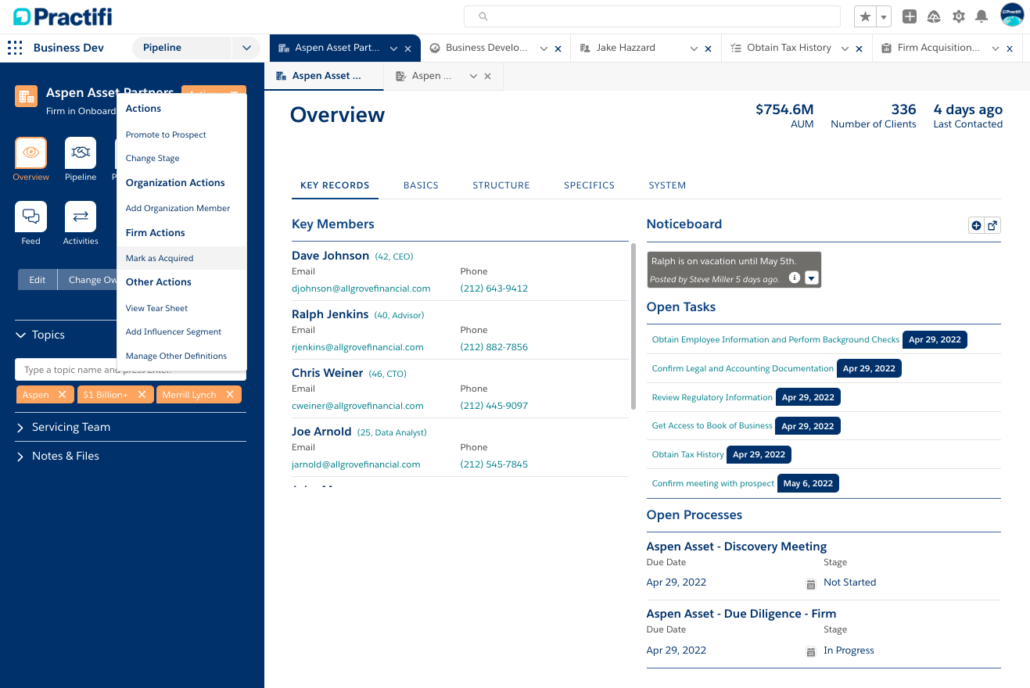Open Noticeboard in new window icon
Viewport: 1030px width, 688px height.
[992, 225]
